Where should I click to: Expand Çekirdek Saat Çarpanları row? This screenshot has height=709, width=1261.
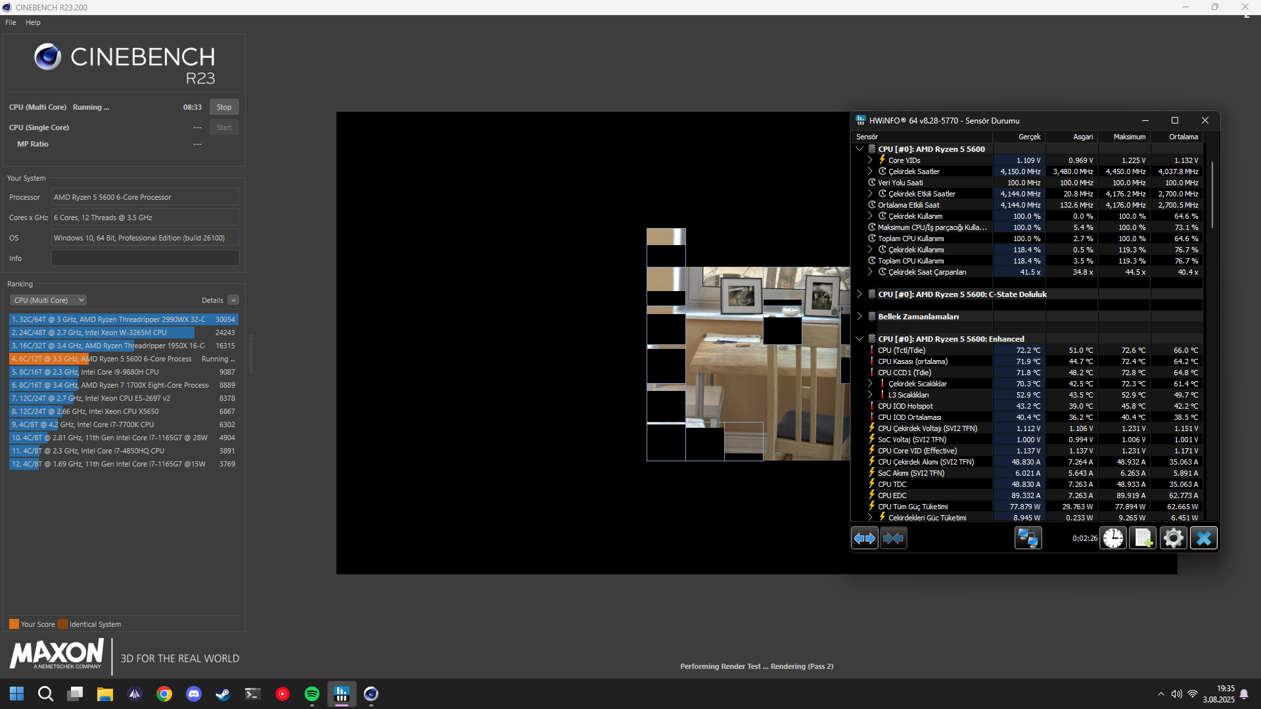870,272
